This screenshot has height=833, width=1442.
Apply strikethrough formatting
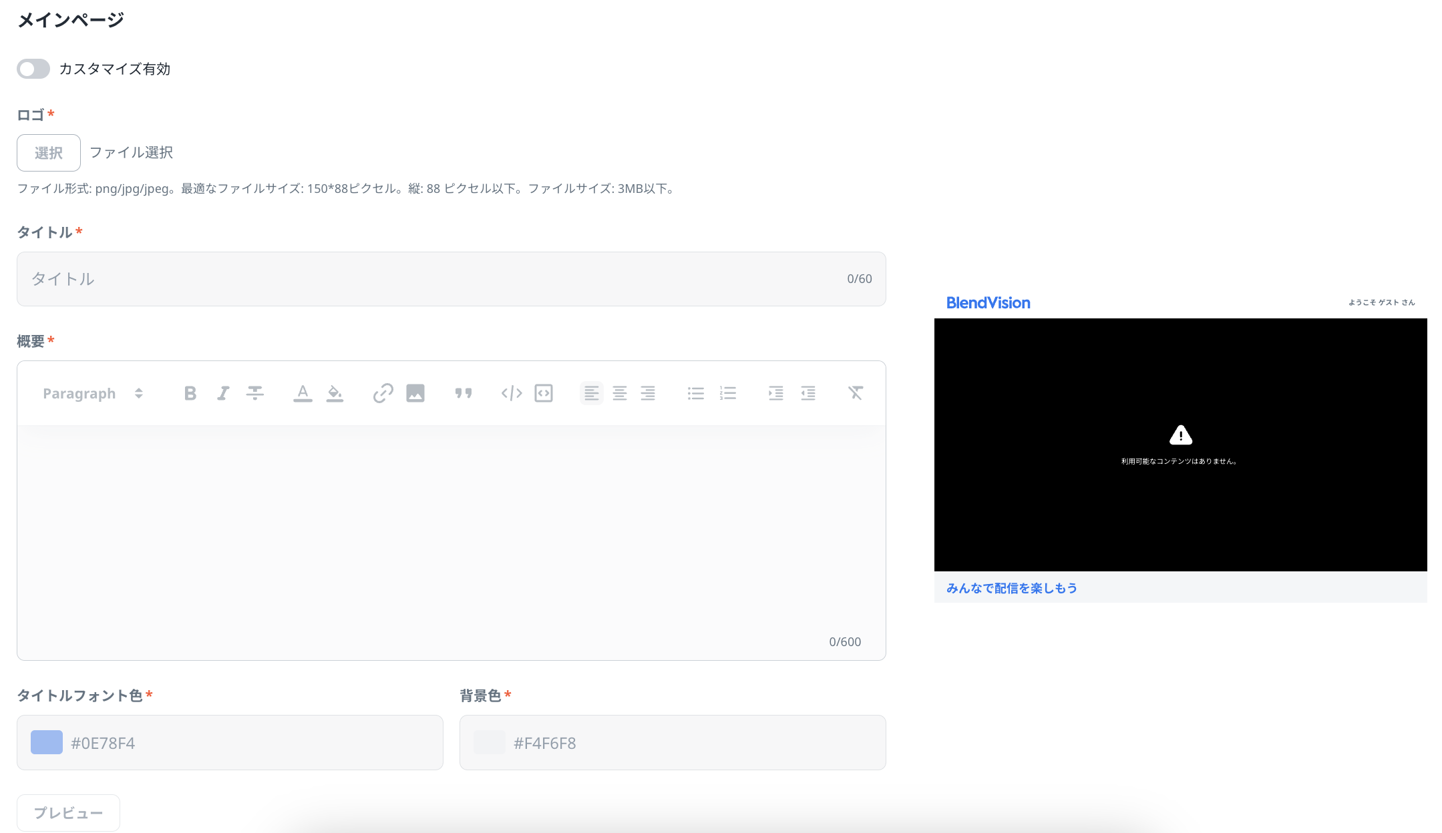point(255,393)
